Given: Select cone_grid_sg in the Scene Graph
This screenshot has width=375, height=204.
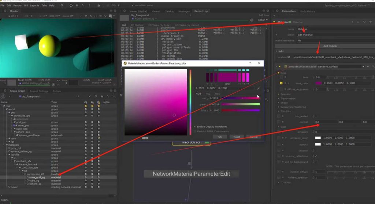Looking at the screenshot, I should pos(37,177).
